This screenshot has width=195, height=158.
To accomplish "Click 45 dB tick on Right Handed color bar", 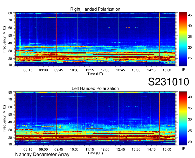I will point(190,15).
